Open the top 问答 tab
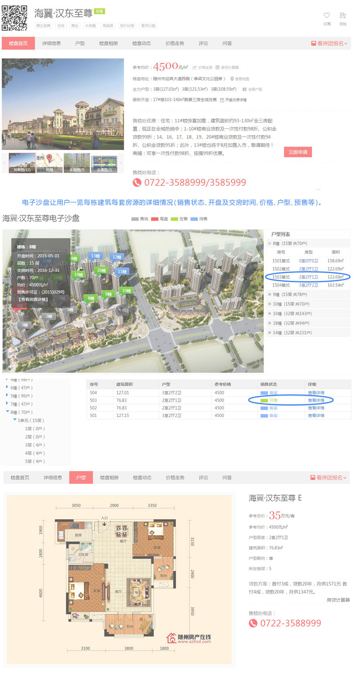Screen dimensions: 353x674 227,43
